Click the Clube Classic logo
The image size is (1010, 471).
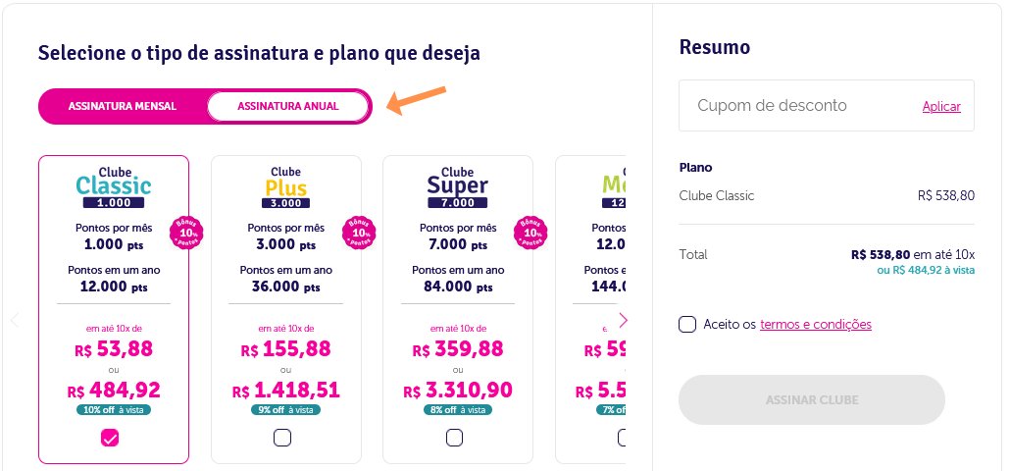[114, 187]
